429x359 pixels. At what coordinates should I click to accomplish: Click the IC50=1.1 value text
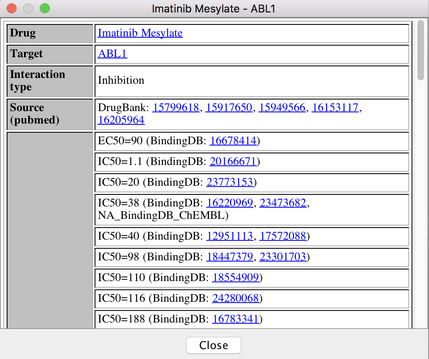(120, 161)
